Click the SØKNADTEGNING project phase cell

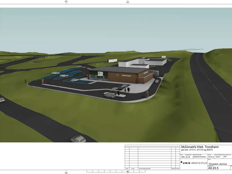coord(200,157)
